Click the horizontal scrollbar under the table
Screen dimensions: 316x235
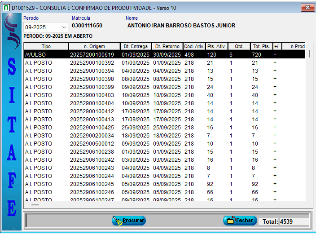pyautogui.click(x=35, y=204)
